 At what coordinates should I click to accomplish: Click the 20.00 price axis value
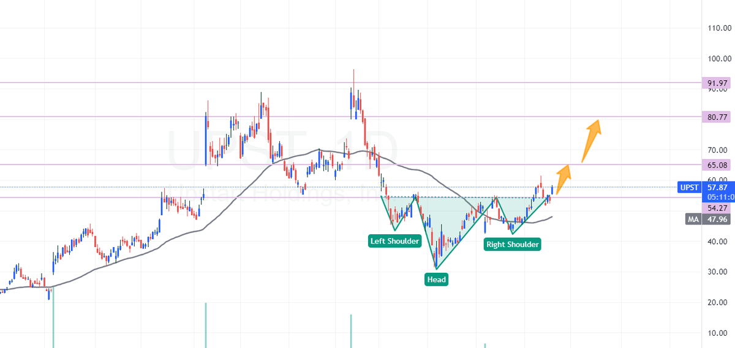click(718, 302)
